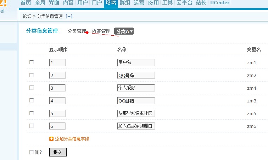268x160 pixels.
Task: Click the 提交 submit button
Action: 58,152
